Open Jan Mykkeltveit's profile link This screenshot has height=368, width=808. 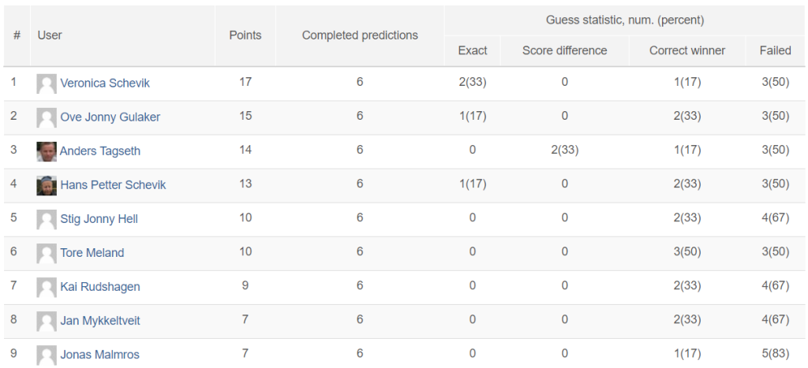[x=100, y=321]
